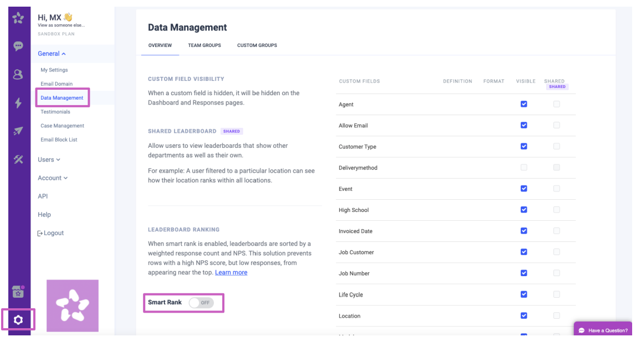The width and height of the screenshot is (641, 347).
Task: Turn on the Smart Rank toggle
Action: coord(201,303)
